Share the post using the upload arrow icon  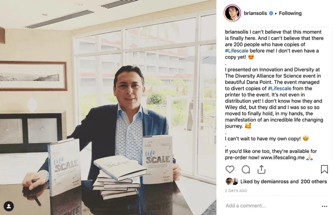(x=261, y=169)
